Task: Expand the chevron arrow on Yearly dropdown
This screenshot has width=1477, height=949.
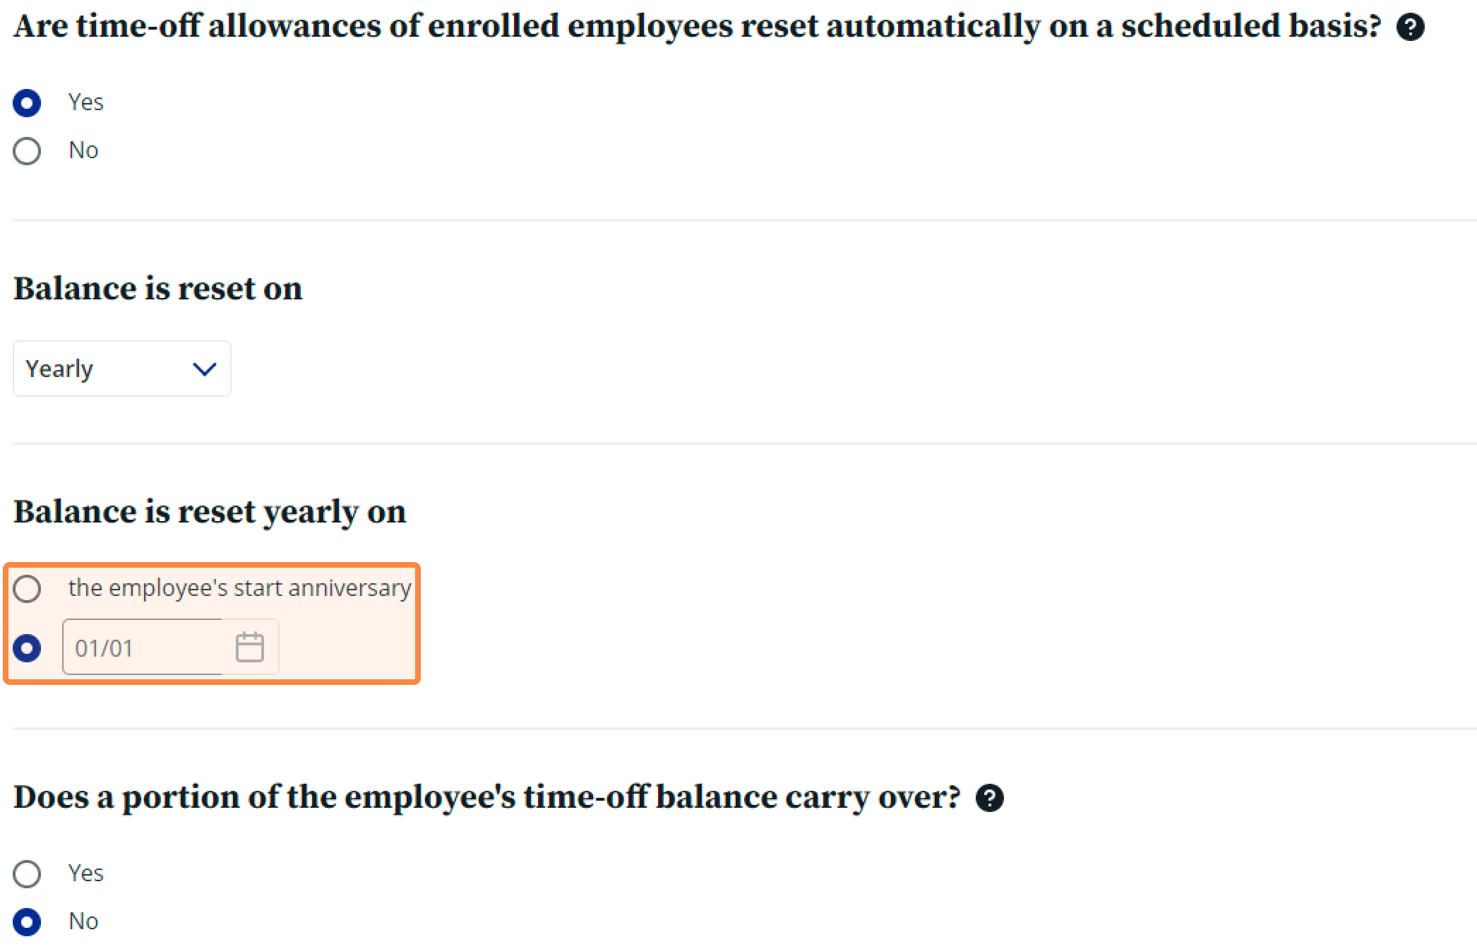Action: click(204, 369)
